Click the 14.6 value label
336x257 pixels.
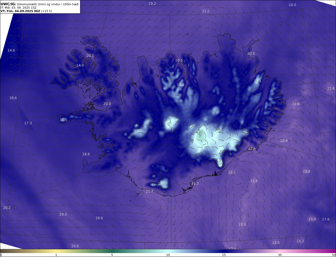(x=11, y=50)
